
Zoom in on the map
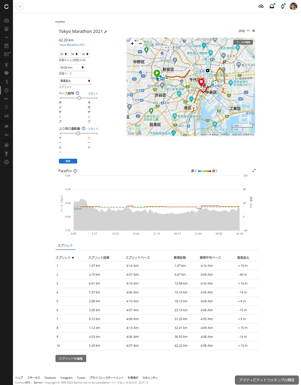(x=132, y=43)
